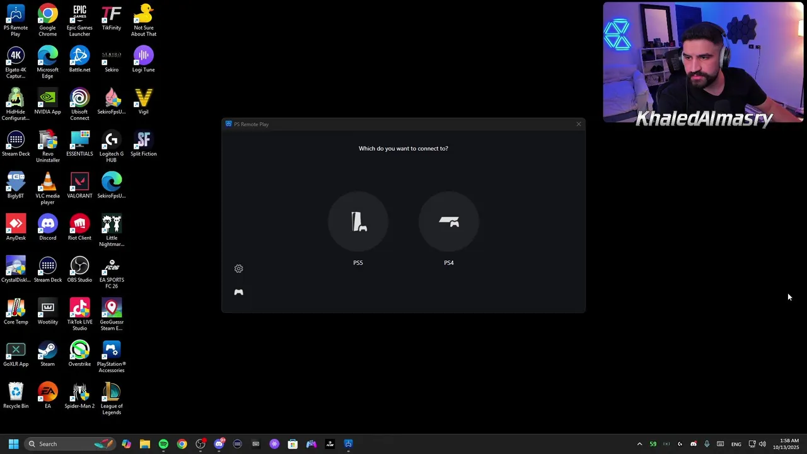This screenshot has width=807, height=454.
Task: Open the Windows Start menu
Action: [x=13, y=444]
